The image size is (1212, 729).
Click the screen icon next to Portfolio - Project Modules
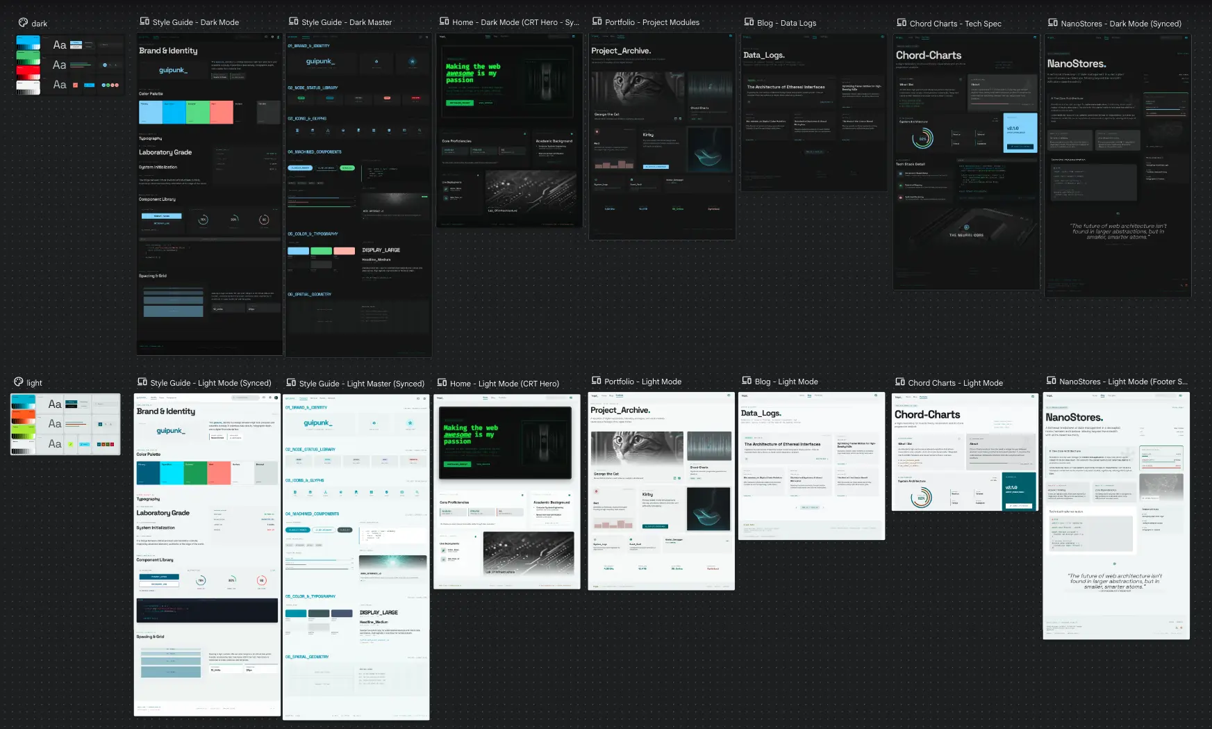(597, 22)
